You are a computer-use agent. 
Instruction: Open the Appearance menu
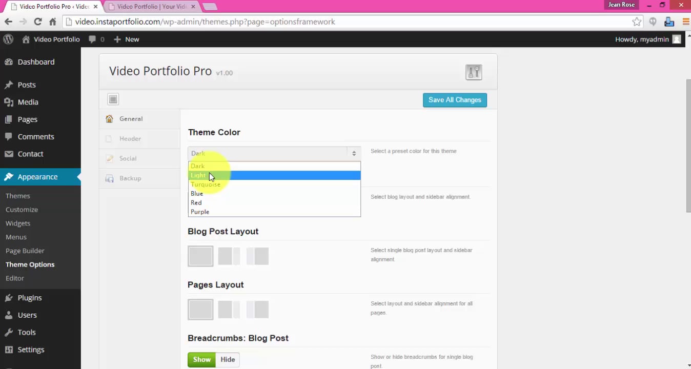click(40, 177)
